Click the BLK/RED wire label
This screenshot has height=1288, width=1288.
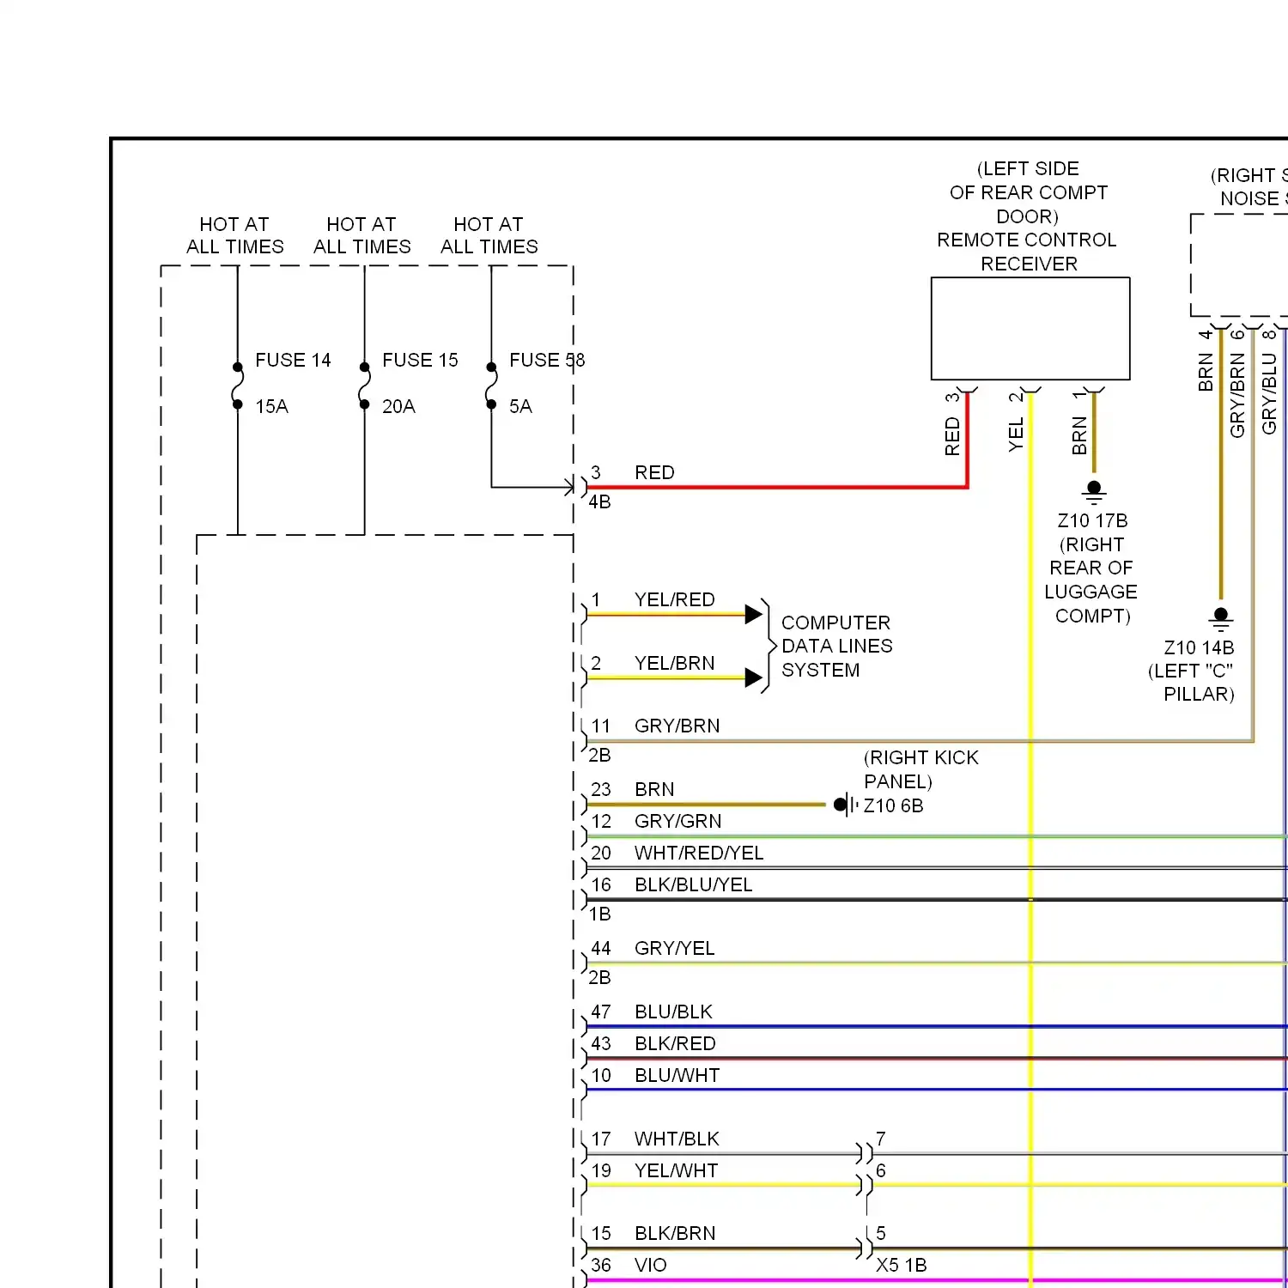click(675, 1043)
